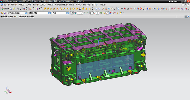This screenshot has width=190, height=100.
Task: Toggle the Existing Point snap plus button
Action: click(x=98, y=13)
